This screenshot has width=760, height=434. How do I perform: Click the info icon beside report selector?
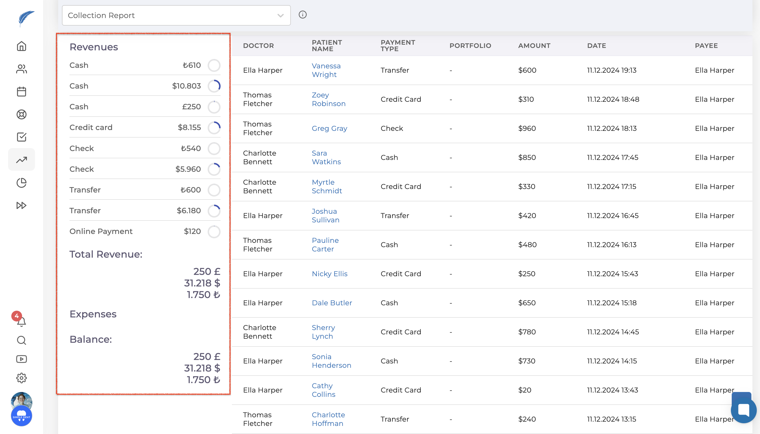click(302, 15)
